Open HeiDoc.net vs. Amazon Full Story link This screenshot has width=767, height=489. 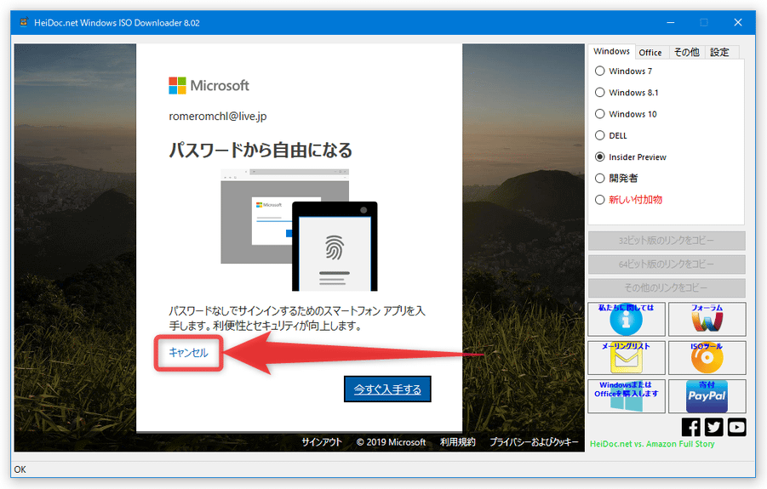[x=652, y=444]
